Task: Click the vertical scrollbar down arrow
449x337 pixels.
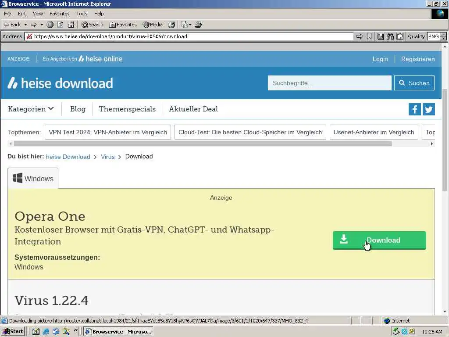Action: click(x=445, y=312)
